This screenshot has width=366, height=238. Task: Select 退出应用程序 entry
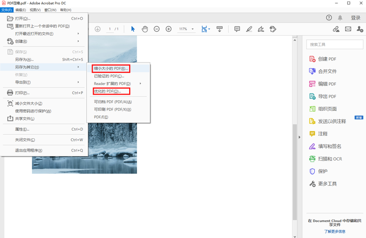point(44,151)
